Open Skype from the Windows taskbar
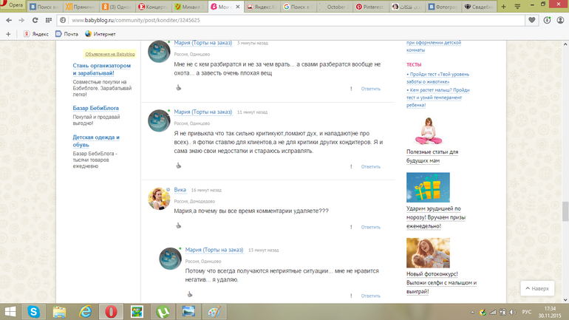This screenshot has height=320, width=569. pyautogui.click(x=33, y=312)
